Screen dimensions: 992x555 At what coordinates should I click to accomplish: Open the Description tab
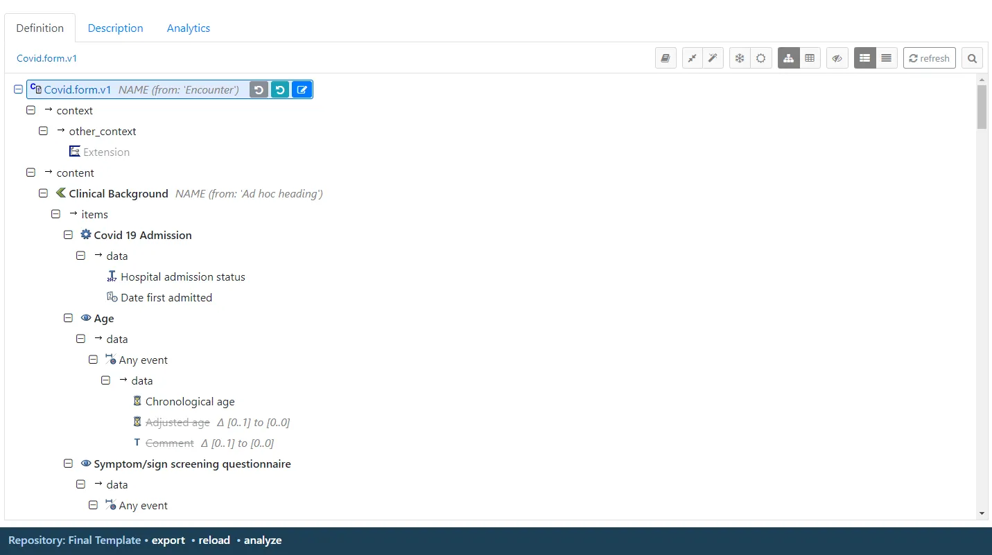coord(115,28)
